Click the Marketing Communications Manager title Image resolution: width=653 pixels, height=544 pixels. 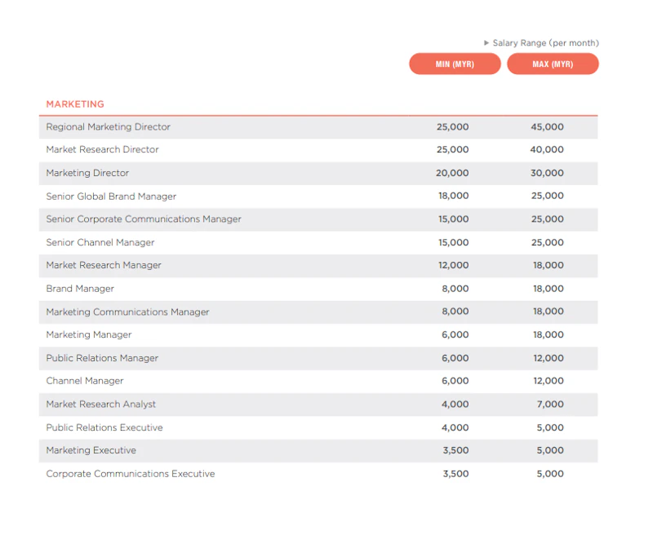pyautogui.click(x=127, y=312)
